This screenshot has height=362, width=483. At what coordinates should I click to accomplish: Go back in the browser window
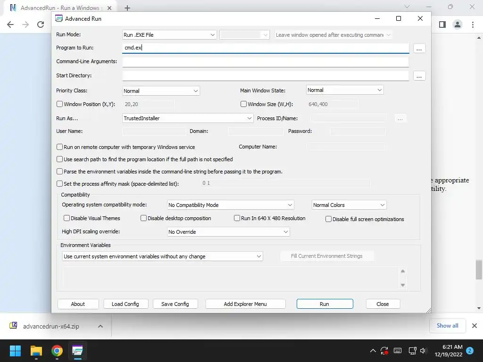[10, 25]
